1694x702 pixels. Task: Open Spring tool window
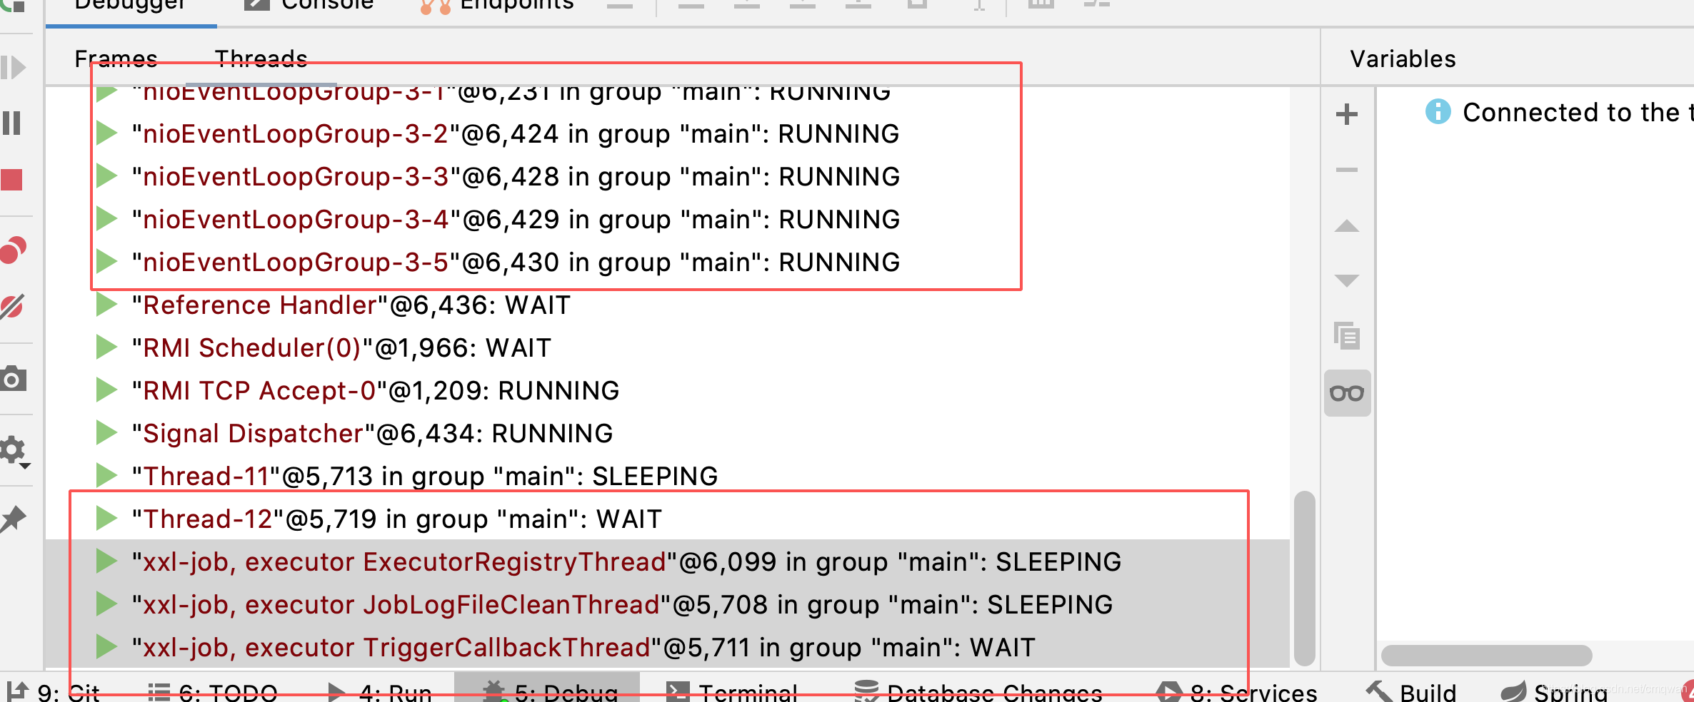[1554, 691]
